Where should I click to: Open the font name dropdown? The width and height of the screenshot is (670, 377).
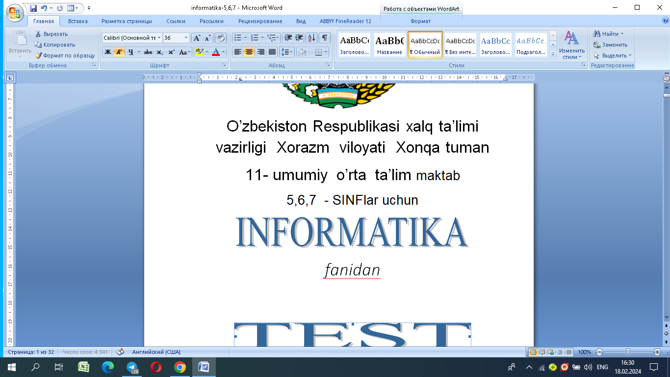159,38
